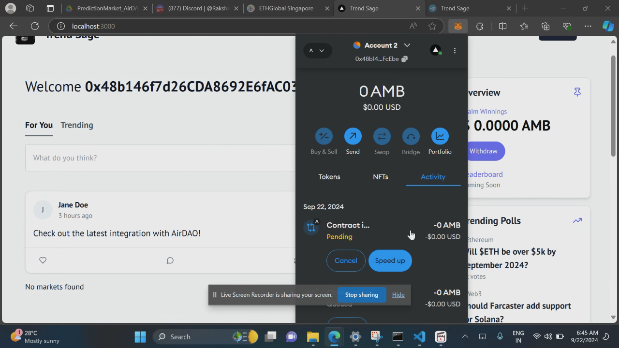Screen dimensions: 619x348
Task: Refresh the localhost page
Action: tap(35, 26)
